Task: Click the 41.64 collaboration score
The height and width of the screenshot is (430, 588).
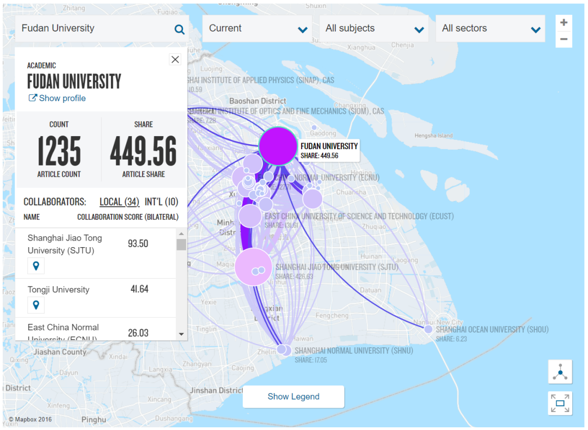Action: [139, 289]
